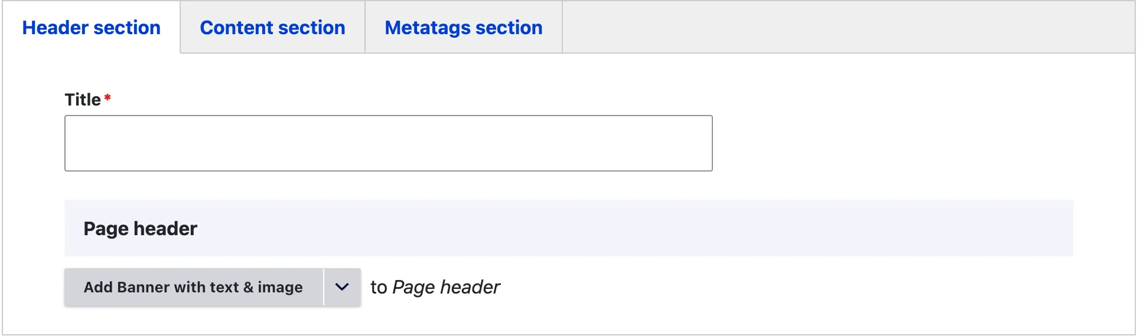Click the Page header section heading text

tap(140, 229)
